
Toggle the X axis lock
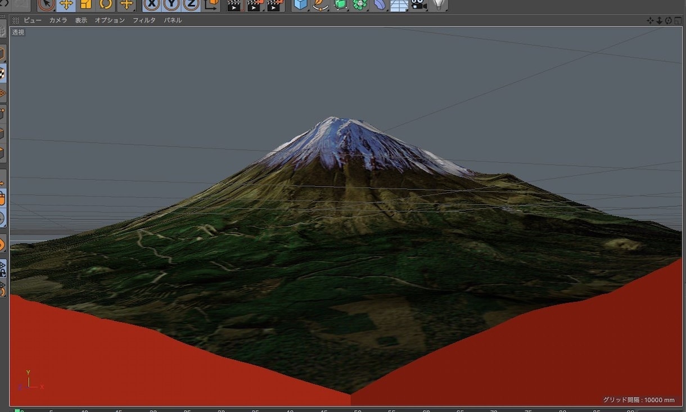151,4
